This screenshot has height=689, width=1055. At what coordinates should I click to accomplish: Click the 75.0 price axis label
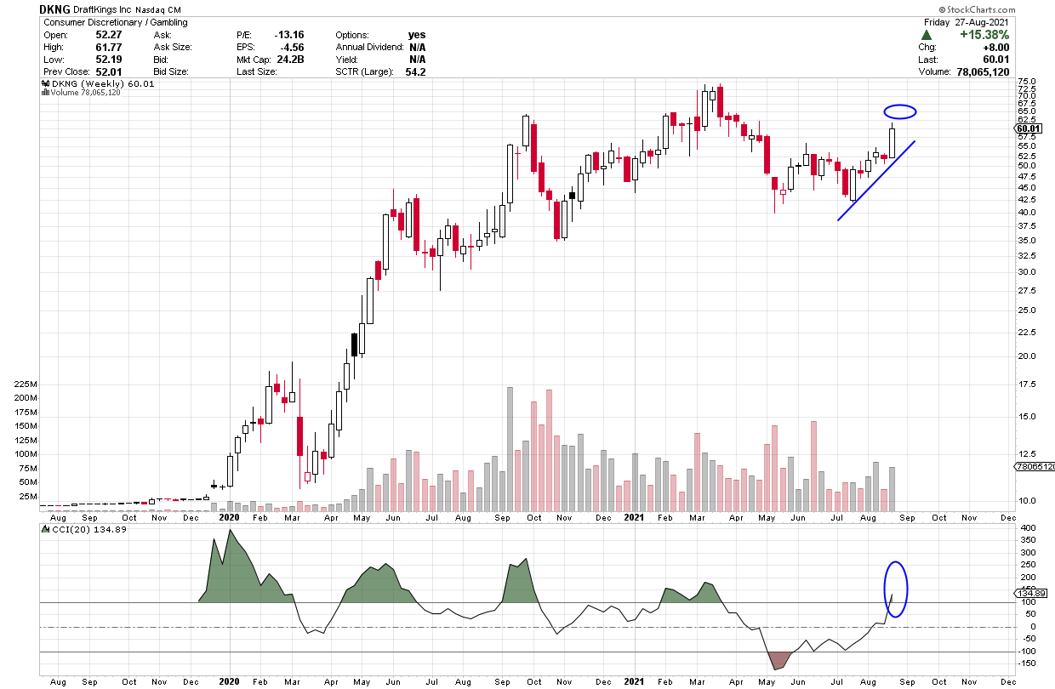click(x=1027, y=83)
